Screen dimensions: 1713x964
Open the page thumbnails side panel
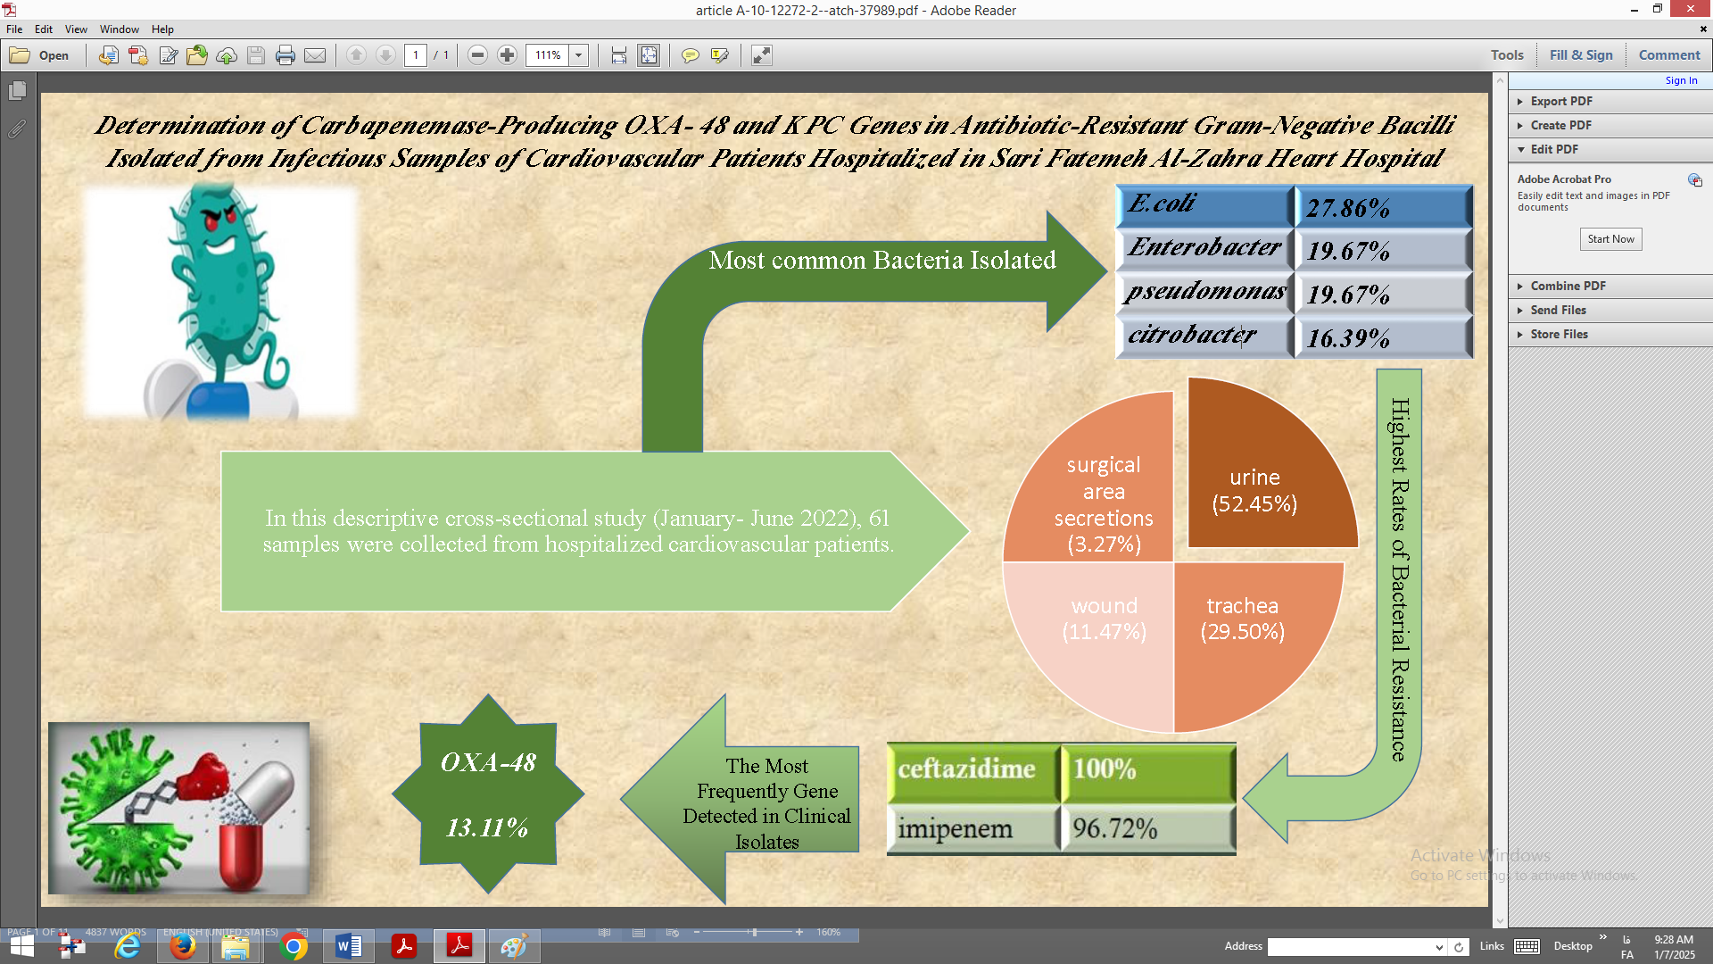tap(17, 91)
